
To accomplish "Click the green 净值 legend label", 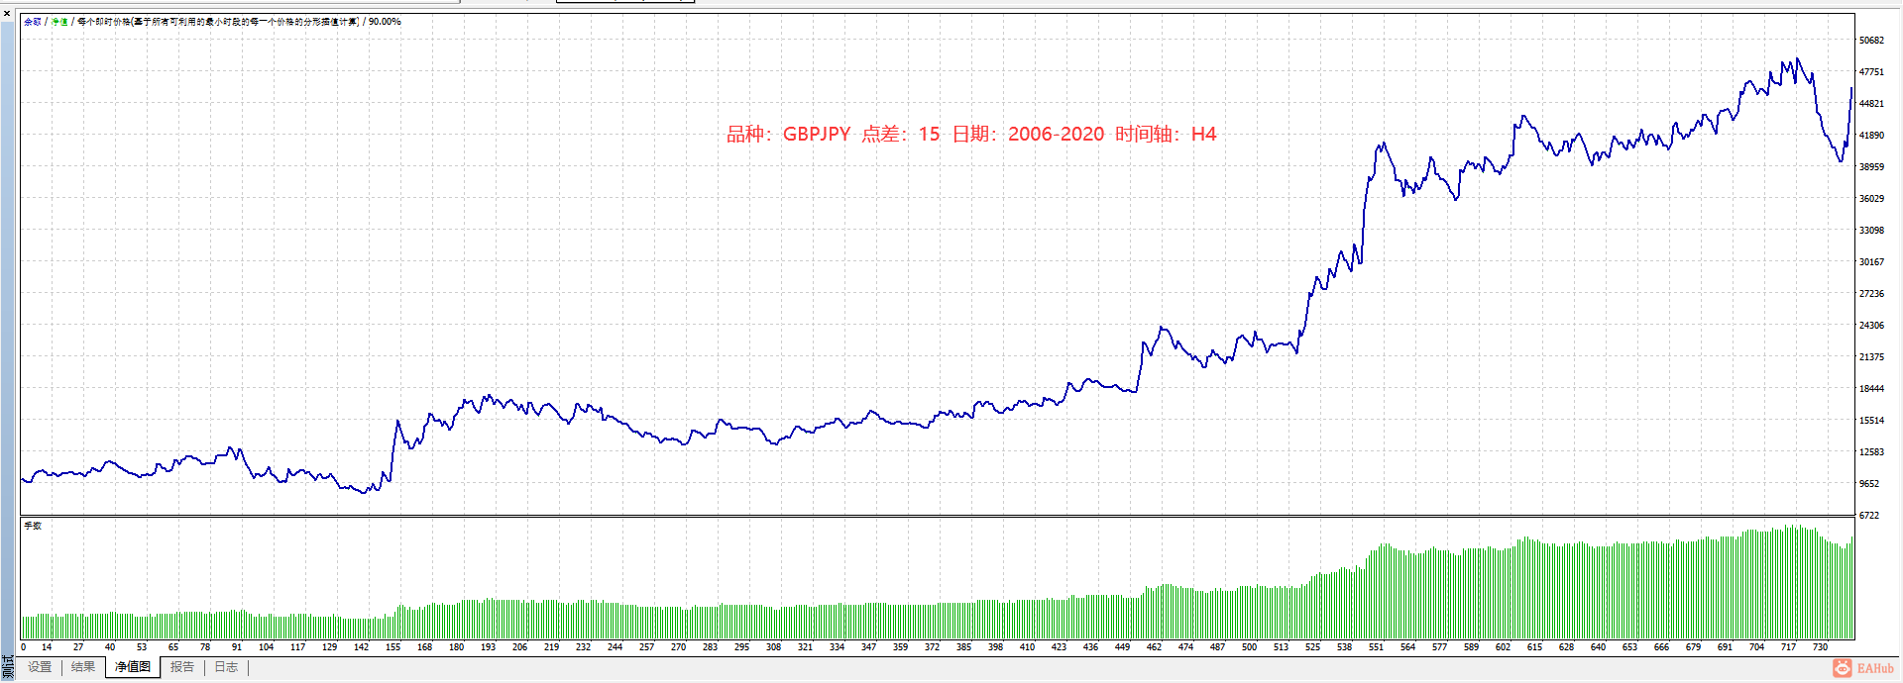I will click(x=59, y=22).
